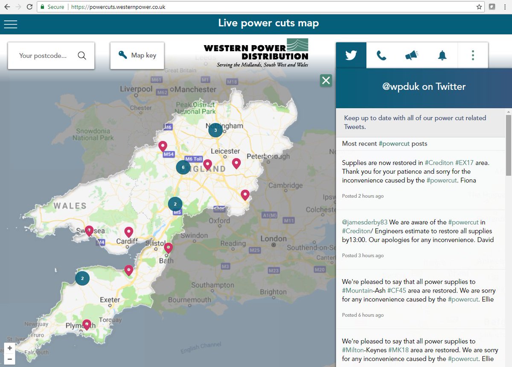Click the #Mountain hashtag link

tap(358, 290)
